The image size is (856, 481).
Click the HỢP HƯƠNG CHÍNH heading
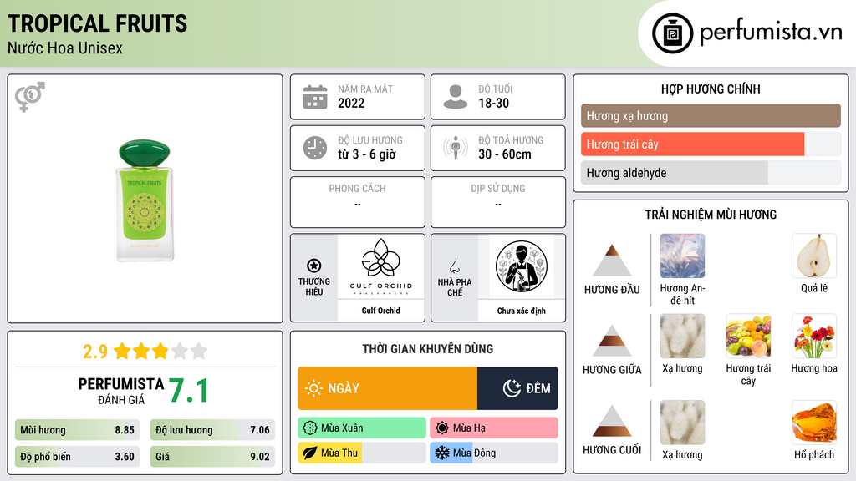click(711, 89)
